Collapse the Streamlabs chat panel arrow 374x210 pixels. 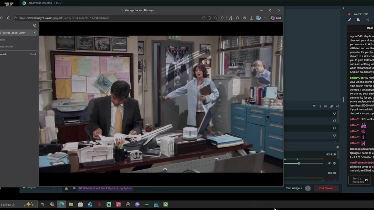(x=344, y=8)
